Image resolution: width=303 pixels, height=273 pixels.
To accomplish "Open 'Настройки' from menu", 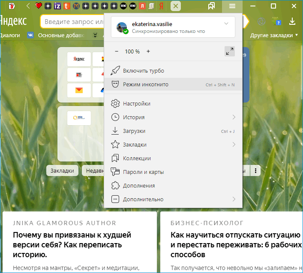I will 173,104.
